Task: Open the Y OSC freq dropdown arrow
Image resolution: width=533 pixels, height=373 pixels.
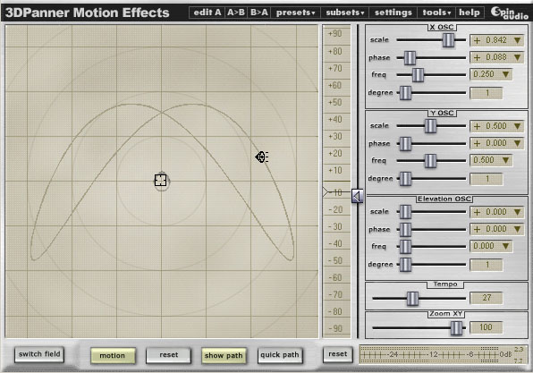Action: pos(505,160)
